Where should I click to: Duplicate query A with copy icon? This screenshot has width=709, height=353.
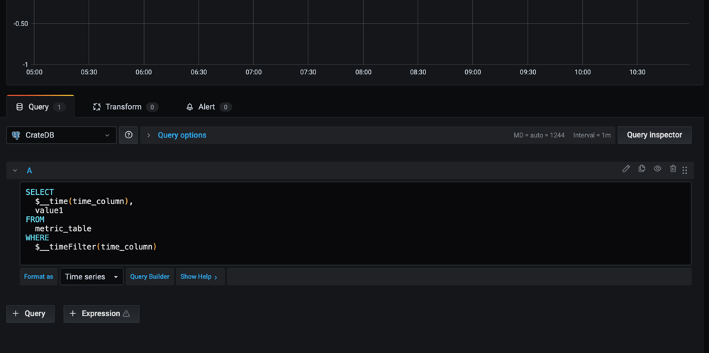pyautogui.click(x=642, y=169)
